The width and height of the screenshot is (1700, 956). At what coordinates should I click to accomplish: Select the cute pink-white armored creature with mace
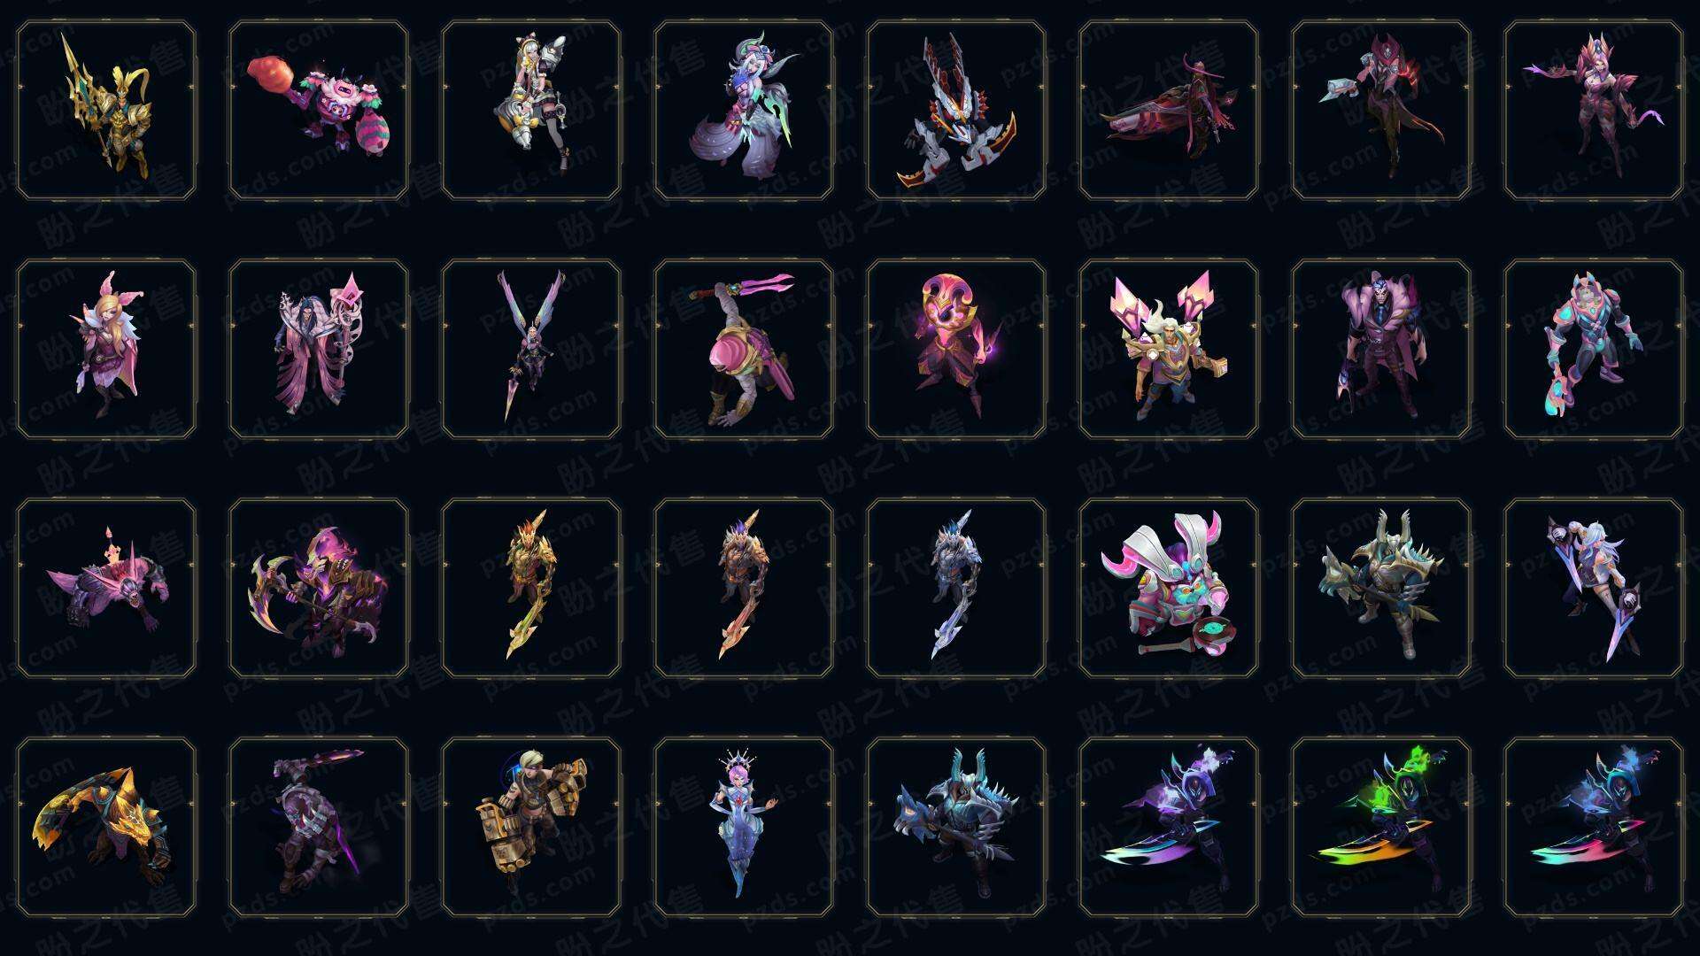click(1169, 588)
